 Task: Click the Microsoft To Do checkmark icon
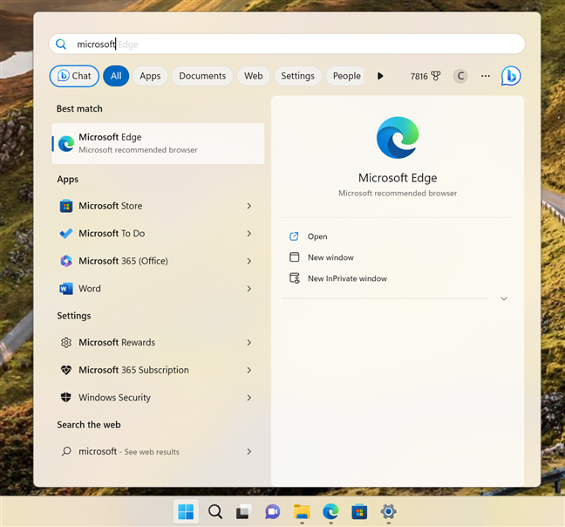(x=66, y=234)
